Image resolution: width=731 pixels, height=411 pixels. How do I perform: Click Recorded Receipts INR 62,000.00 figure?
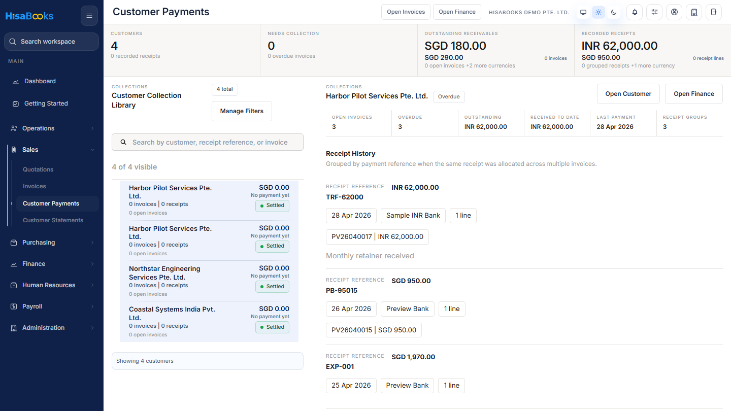coord(619,46)
